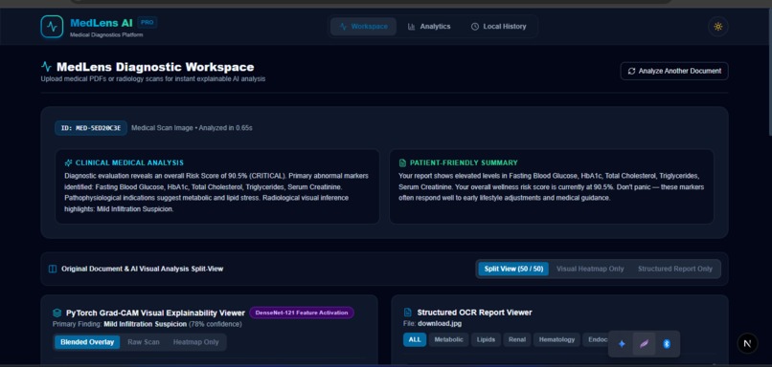Filter the report by Hematology
This screenshot has width=772, height=367.
(556, 339)
